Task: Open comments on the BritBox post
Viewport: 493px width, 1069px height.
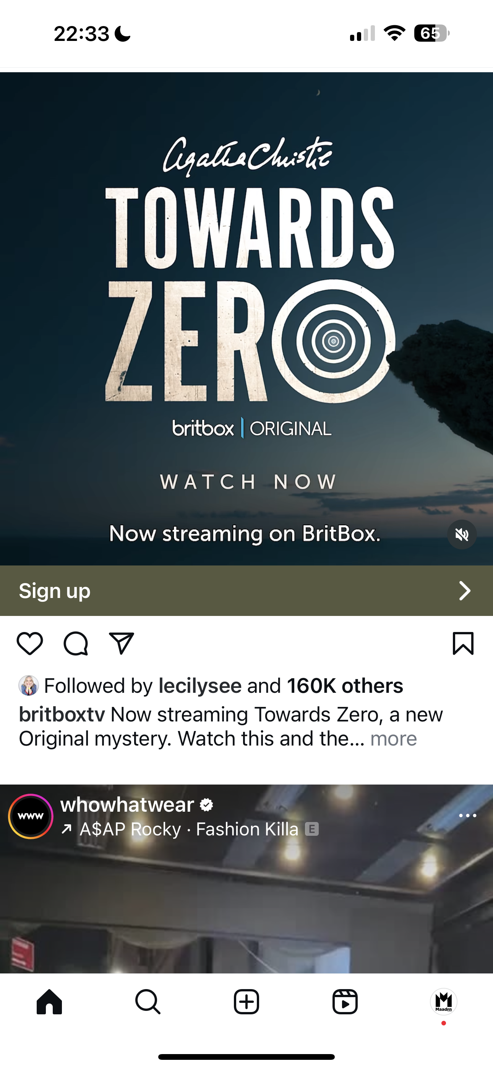Action: [76, 643]
